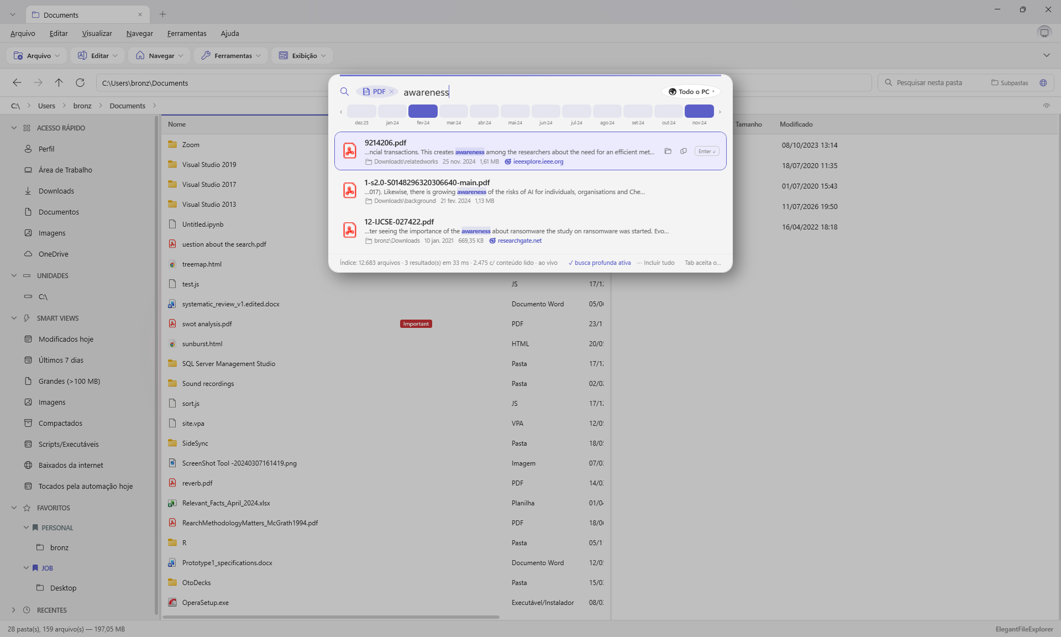Click the back navigation arrow

click(x=17, y=82)
